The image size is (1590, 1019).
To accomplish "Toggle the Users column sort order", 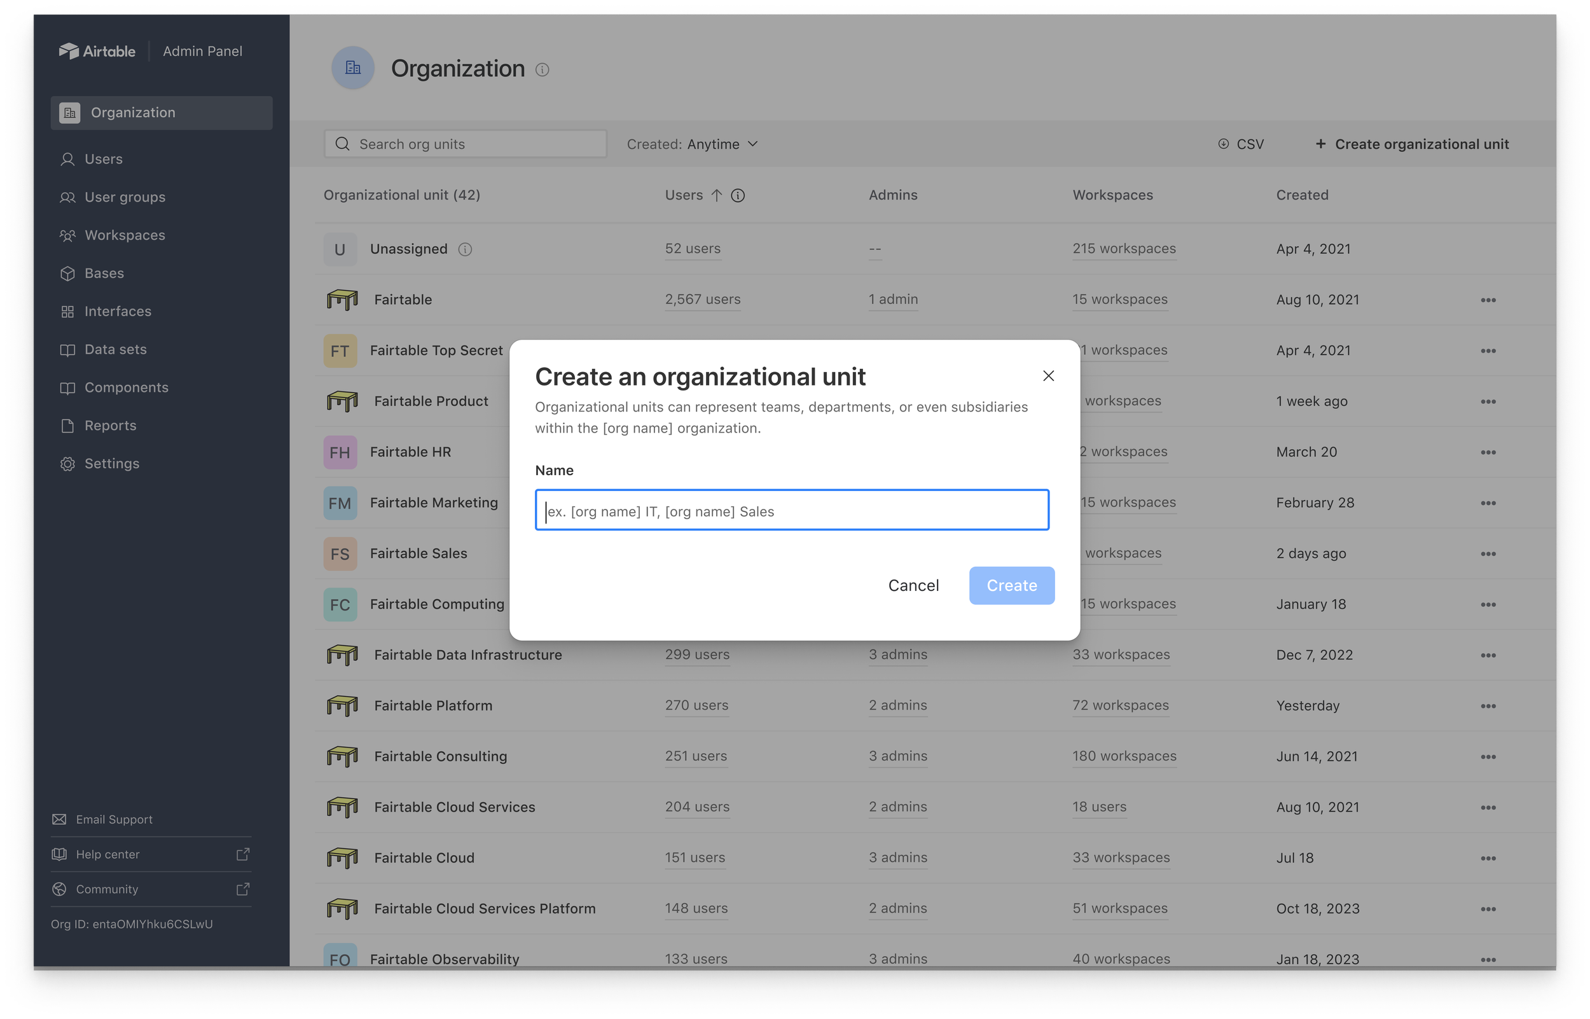I will coord(716,195).
